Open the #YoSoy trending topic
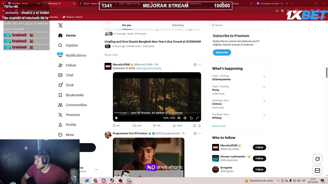 tap(217, 118)
